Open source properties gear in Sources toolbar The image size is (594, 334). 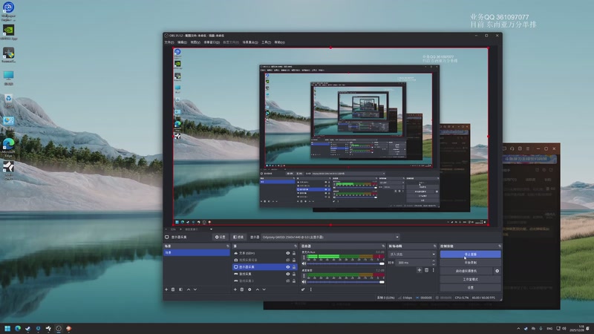click(249, 289)
